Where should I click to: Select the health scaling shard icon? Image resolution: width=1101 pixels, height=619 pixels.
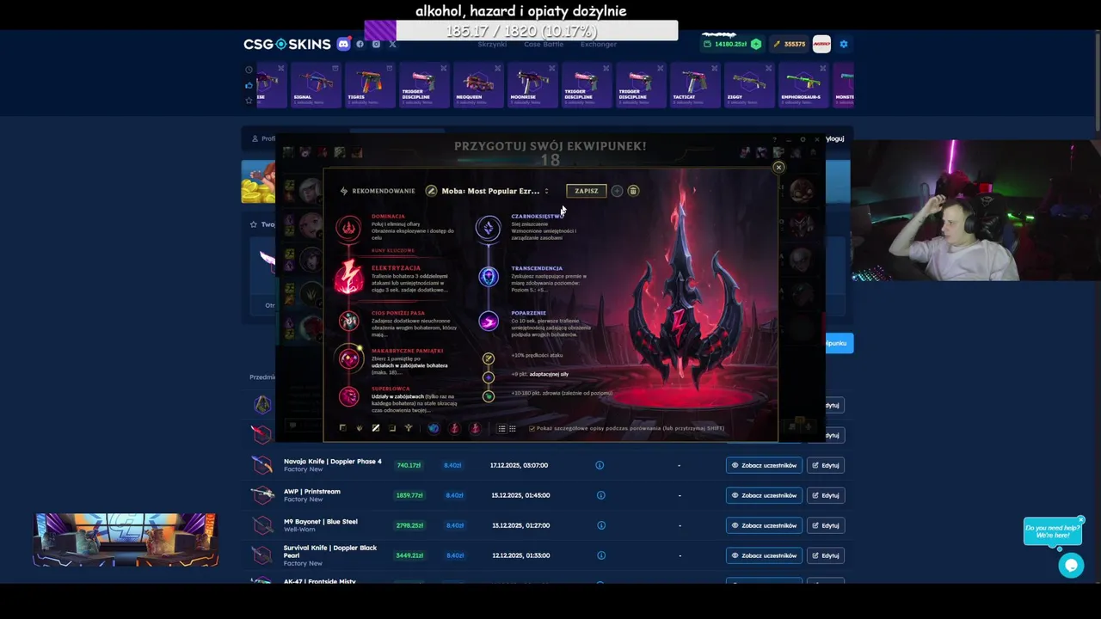click(x=489, y=396)
